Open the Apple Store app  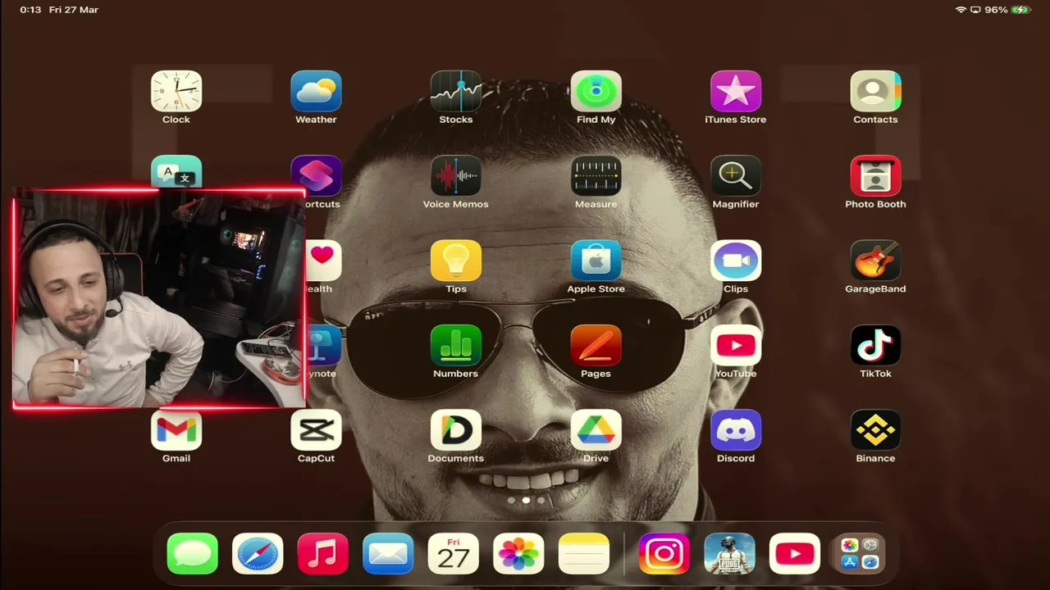tap(596, 261)
